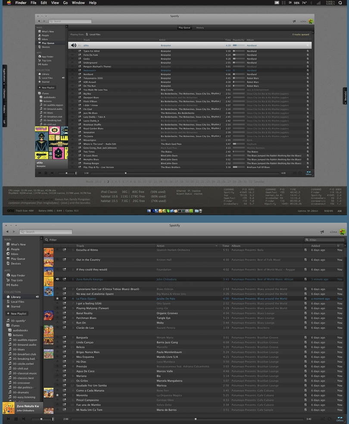Open audiobooks playlist in Library window

coord(18,330)
